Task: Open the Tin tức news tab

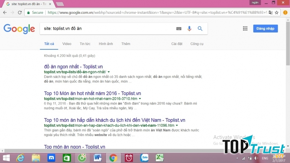Action: pos(85,44)
